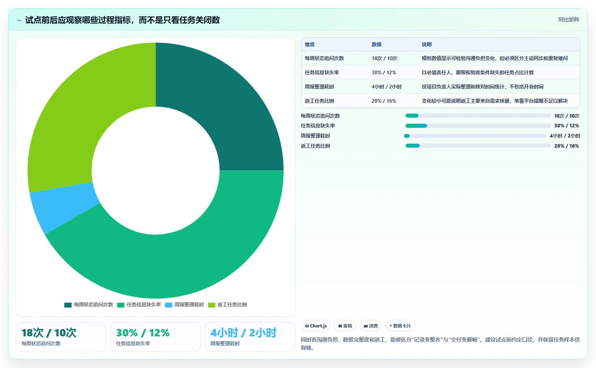Click the 任务信息缺失率 legend label
596x368 pixels.
click(x=144, y=305)
